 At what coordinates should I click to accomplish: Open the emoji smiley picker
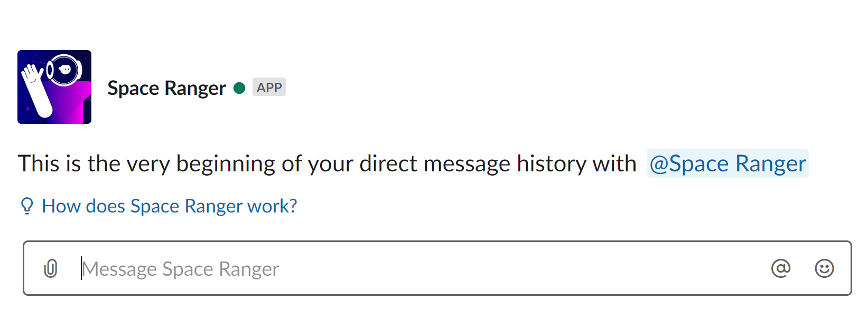[824, 268]
